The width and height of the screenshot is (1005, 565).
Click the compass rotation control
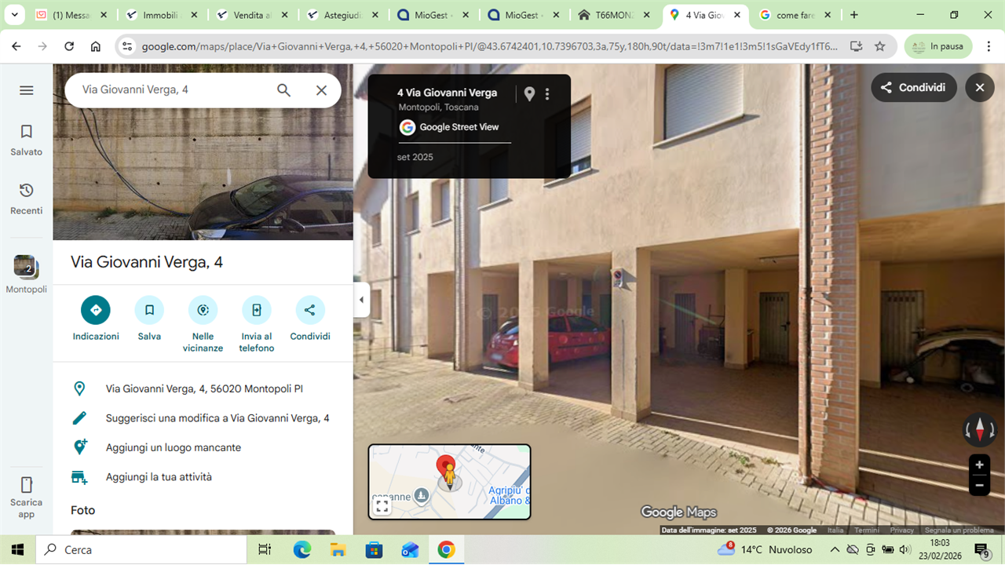click(x=979, y=430)
